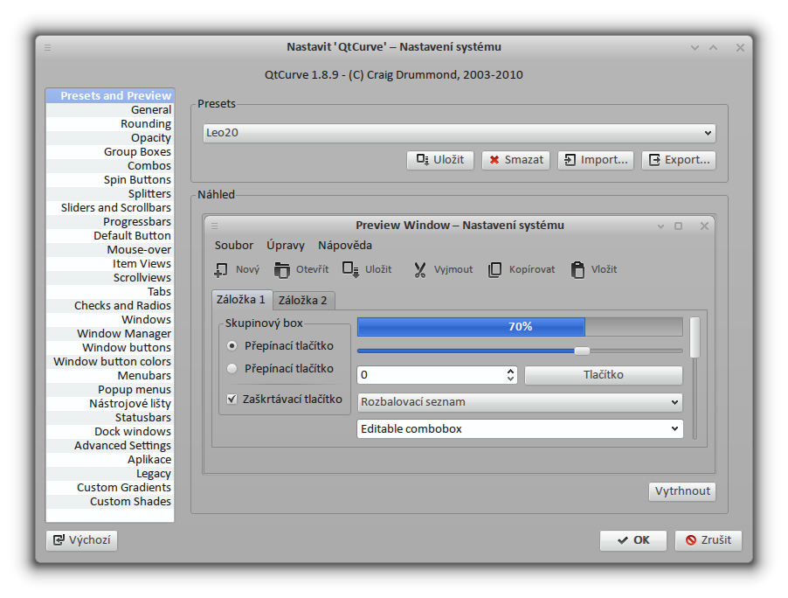Decrease the spin box value
Screen dimensions: 788x598
tap(510, 379)
